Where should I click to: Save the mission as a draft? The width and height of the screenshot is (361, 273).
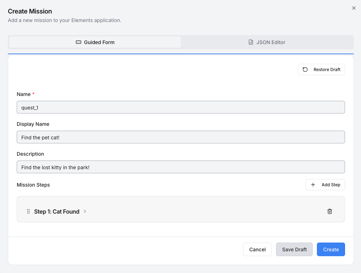pyautogui.click(x=294, y=250)
